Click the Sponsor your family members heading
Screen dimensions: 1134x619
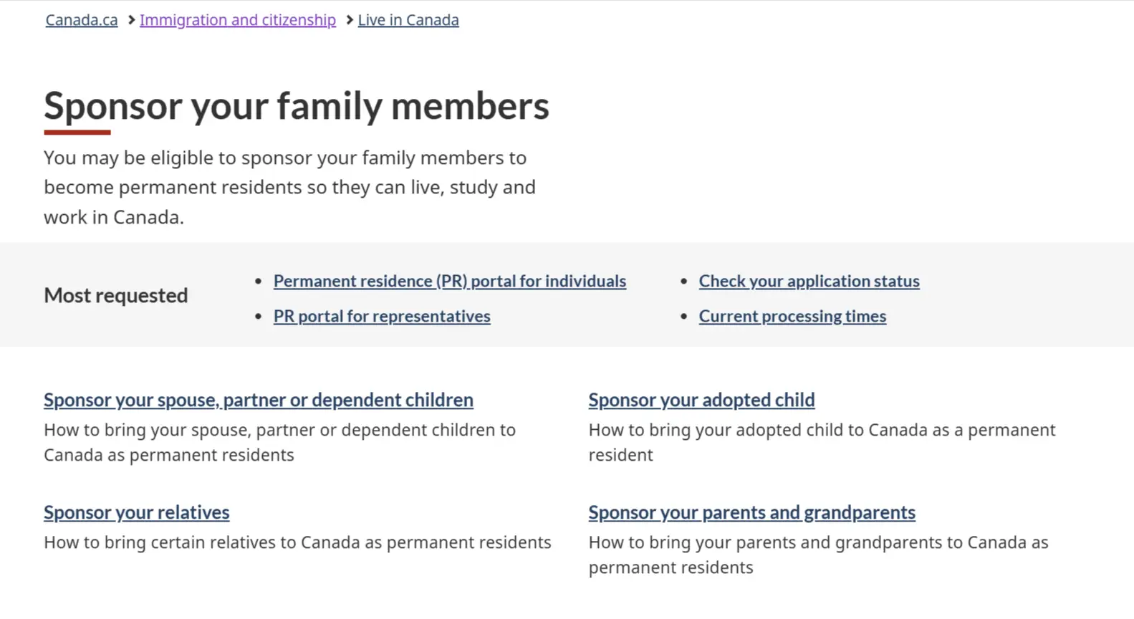296,106
